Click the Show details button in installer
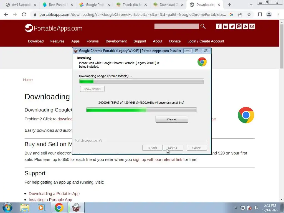284x213 pixels. [92, 89]
